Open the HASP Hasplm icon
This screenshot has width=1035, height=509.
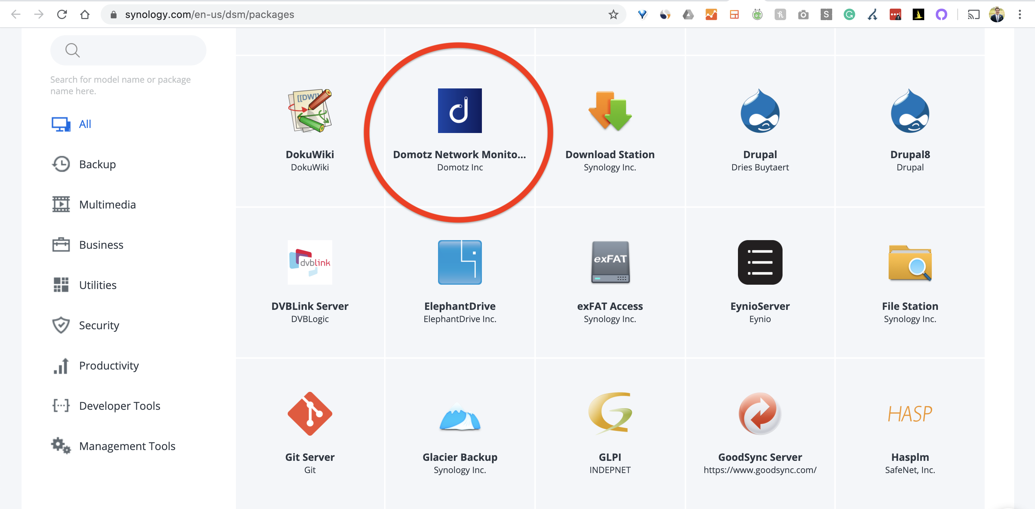[910, 414]
